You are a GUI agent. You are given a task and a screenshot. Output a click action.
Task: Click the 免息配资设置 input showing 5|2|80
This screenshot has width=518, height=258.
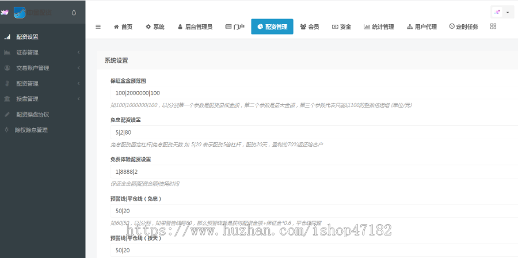pyautogui.click(x=314, y=132)
